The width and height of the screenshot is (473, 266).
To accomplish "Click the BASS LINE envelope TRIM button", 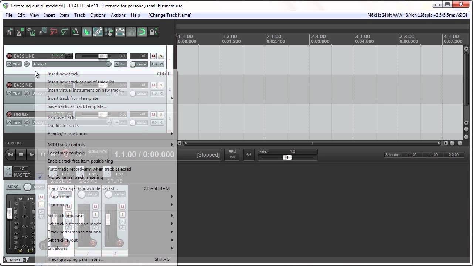I will [14, 64].
